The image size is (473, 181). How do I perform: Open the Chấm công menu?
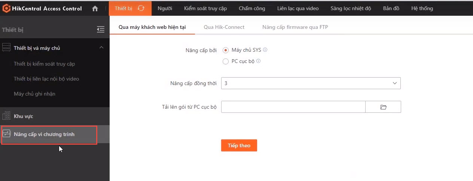pos(252,8)
